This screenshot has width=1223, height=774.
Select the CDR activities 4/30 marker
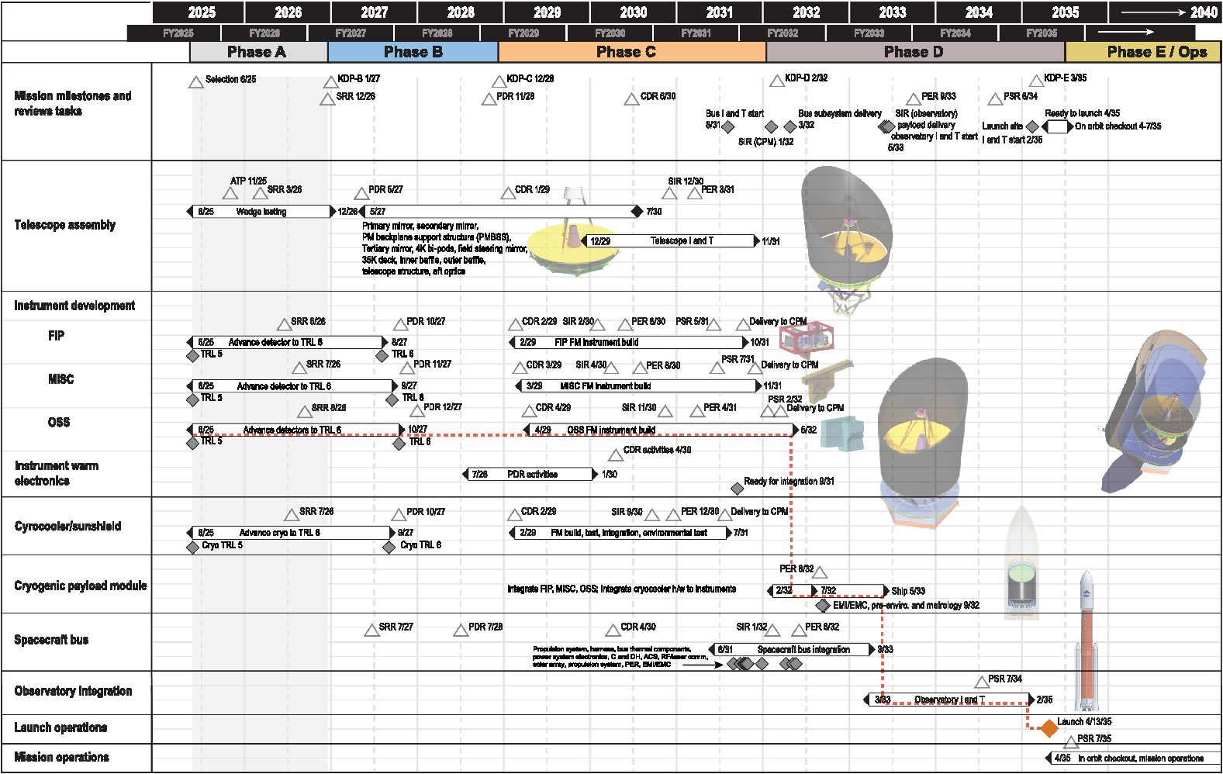click(x=616, y=454)
